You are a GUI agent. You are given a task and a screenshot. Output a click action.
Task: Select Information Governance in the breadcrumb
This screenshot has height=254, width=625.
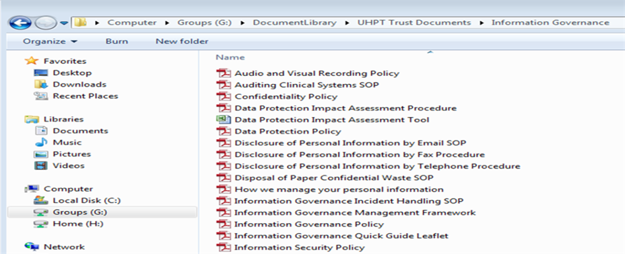point(550,23)
